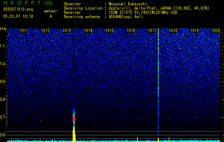Click the small yellow power spike before 1818

[x=169, y=139]
